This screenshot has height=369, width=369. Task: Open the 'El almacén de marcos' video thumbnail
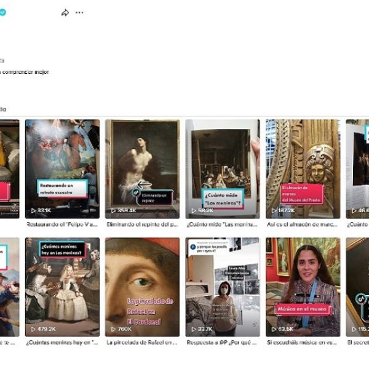[x=303, y=169]
